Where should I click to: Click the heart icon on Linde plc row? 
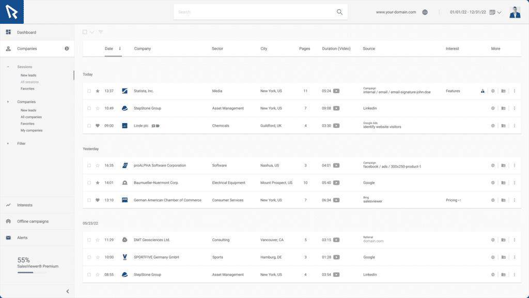98,126
